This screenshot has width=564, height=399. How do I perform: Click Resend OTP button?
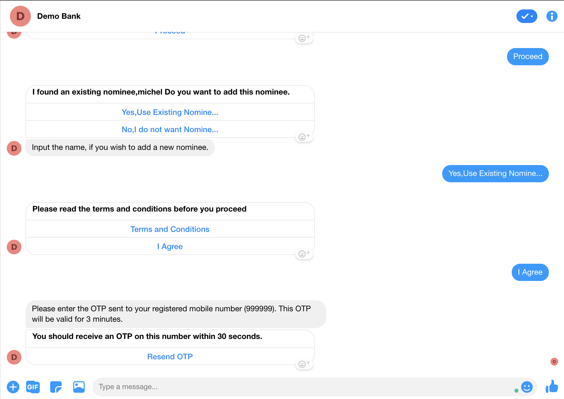pos(170,356)
